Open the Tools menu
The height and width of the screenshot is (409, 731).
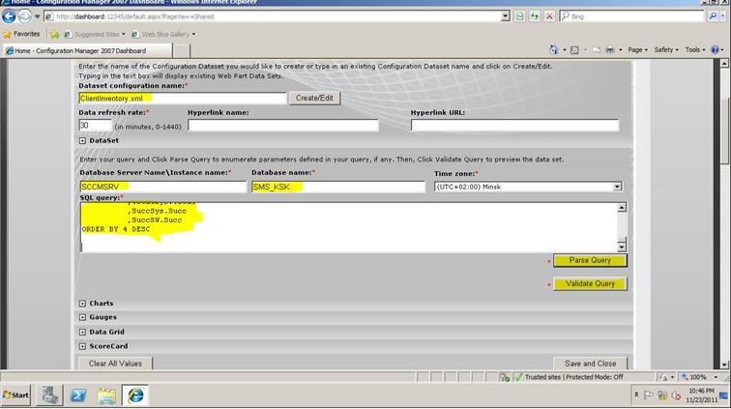[694, 49]
